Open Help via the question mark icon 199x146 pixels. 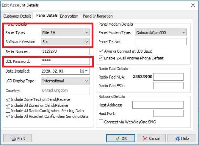tap(178, 138)
